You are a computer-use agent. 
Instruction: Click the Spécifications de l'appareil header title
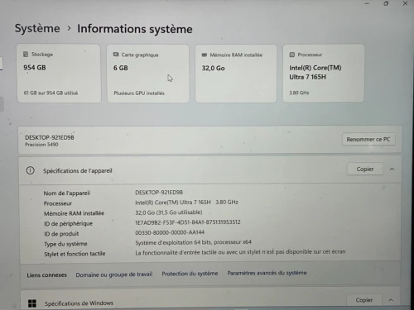(78, 171)
